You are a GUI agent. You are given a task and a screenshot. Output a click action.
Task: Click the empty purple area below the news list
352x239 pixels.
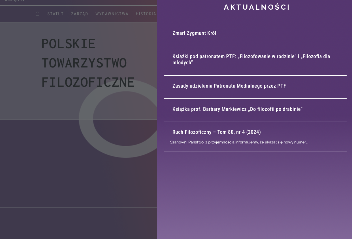click(255, 196)
